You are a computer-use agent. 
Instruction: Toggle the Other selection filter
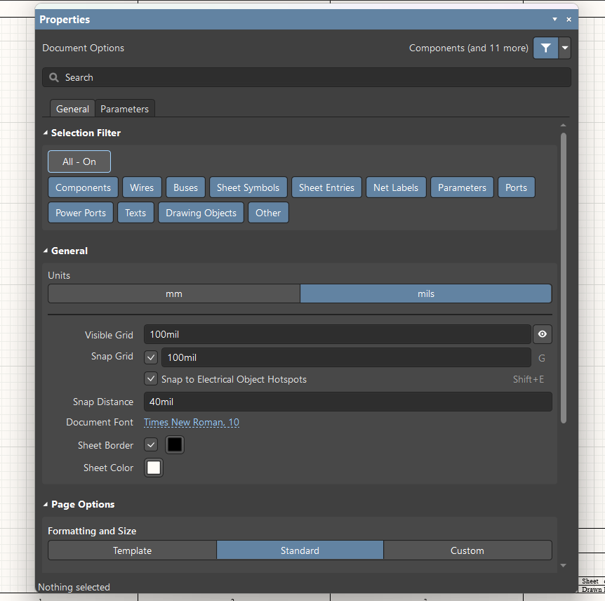pyautogui.click(x=268, y=213)
